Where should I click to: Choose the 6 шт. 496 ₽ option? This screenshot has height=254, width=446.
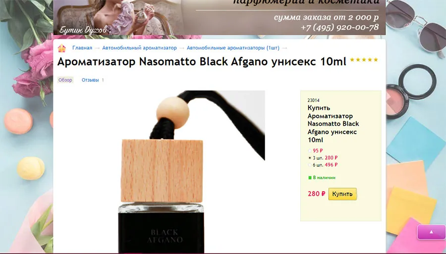point(310,165)
